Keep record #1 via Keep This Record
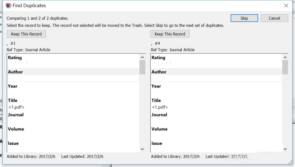Screen dimensions: 295x167 tap(26, 34)
